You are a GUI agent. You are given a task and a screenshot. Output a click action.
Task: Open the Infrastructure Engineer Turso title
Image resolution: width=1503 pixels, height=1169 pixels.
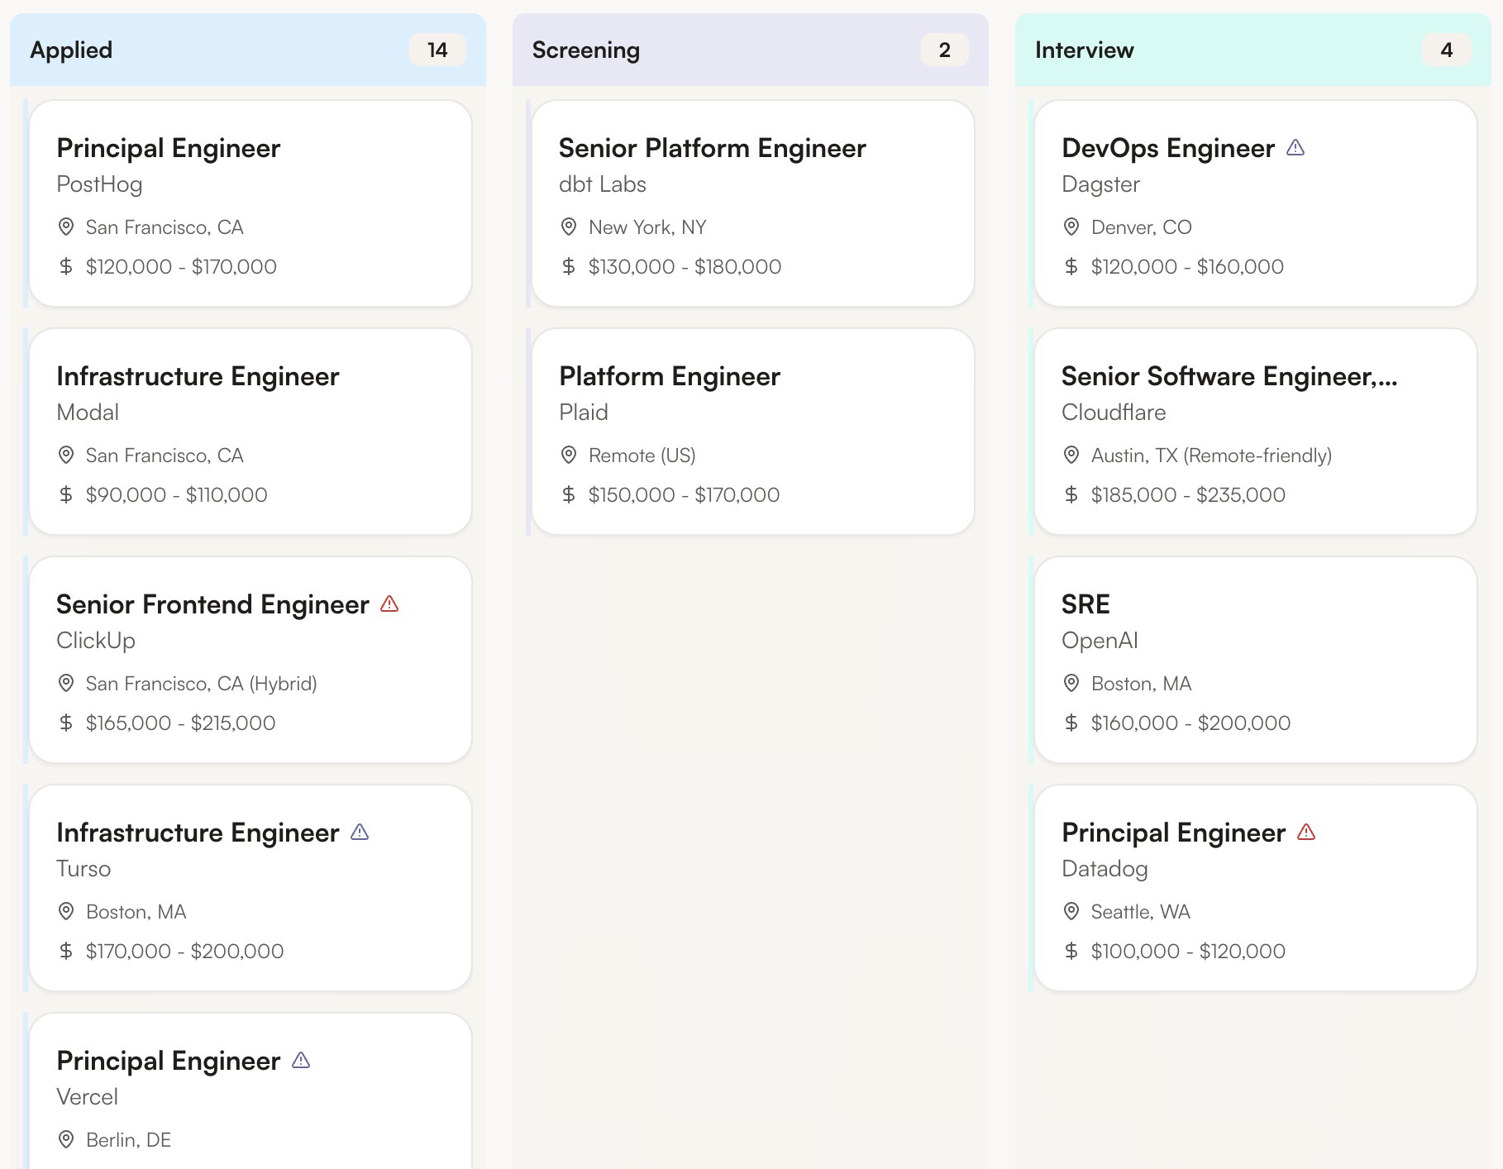point(198,833)
